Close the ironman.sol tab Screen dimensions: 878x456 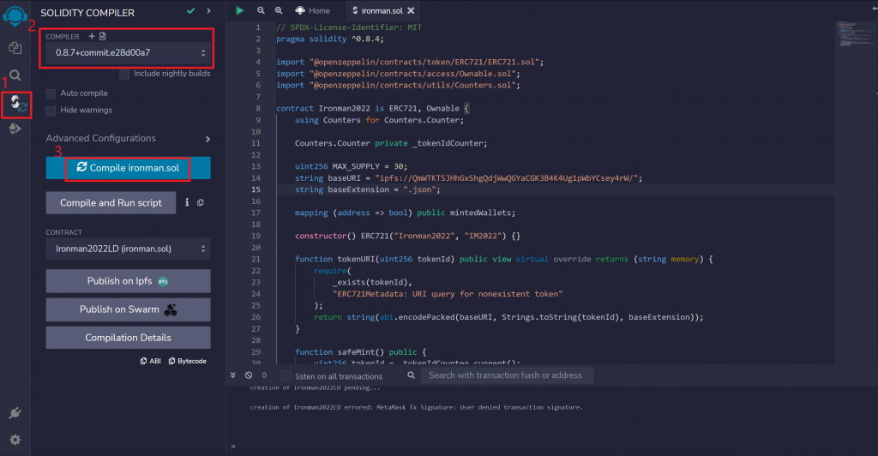[x=411, y=10]
